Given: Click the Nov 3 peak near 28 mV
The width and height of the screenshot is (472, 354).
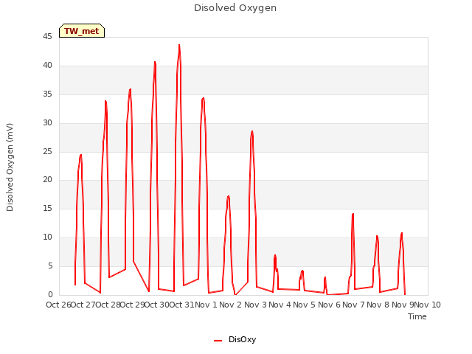Looking at the screenshot, I should pyautogui.click(x=252, y=131).
